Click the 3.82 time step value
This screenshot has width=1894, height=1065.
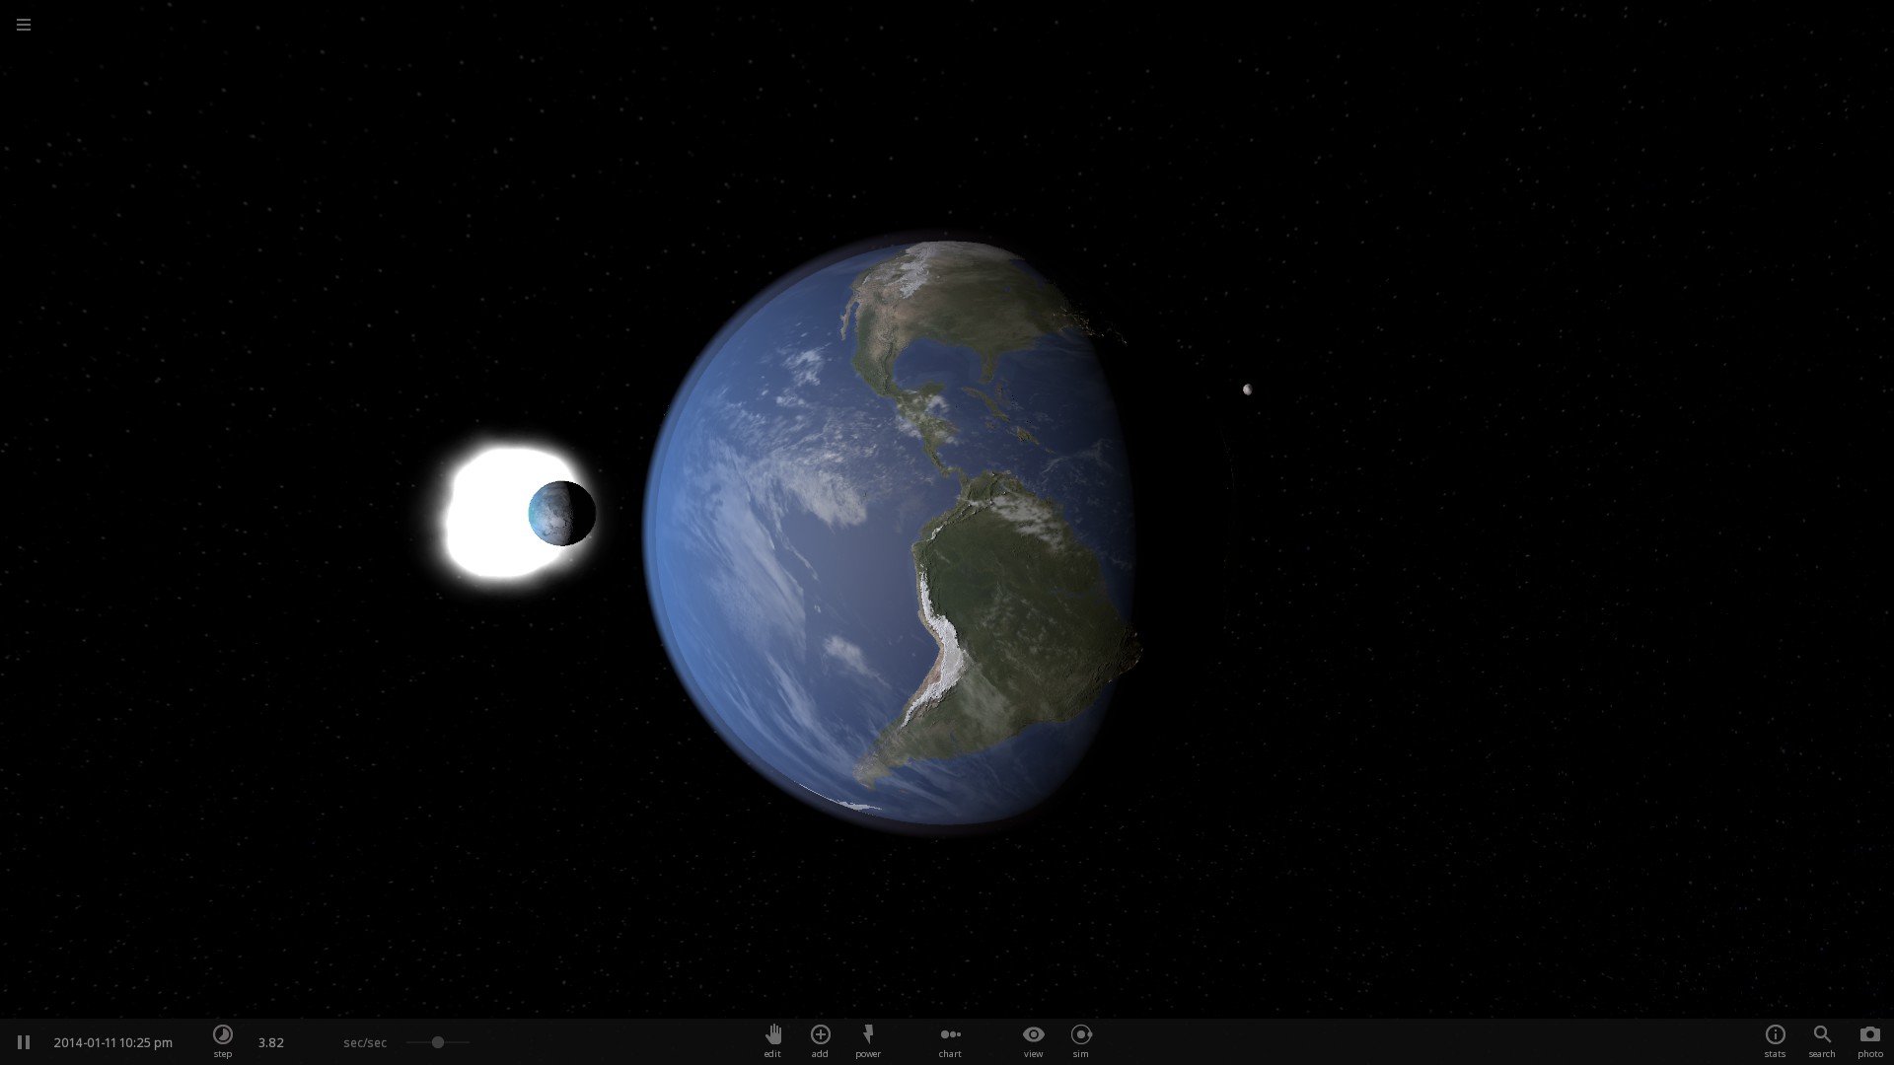click(270, 1042)
